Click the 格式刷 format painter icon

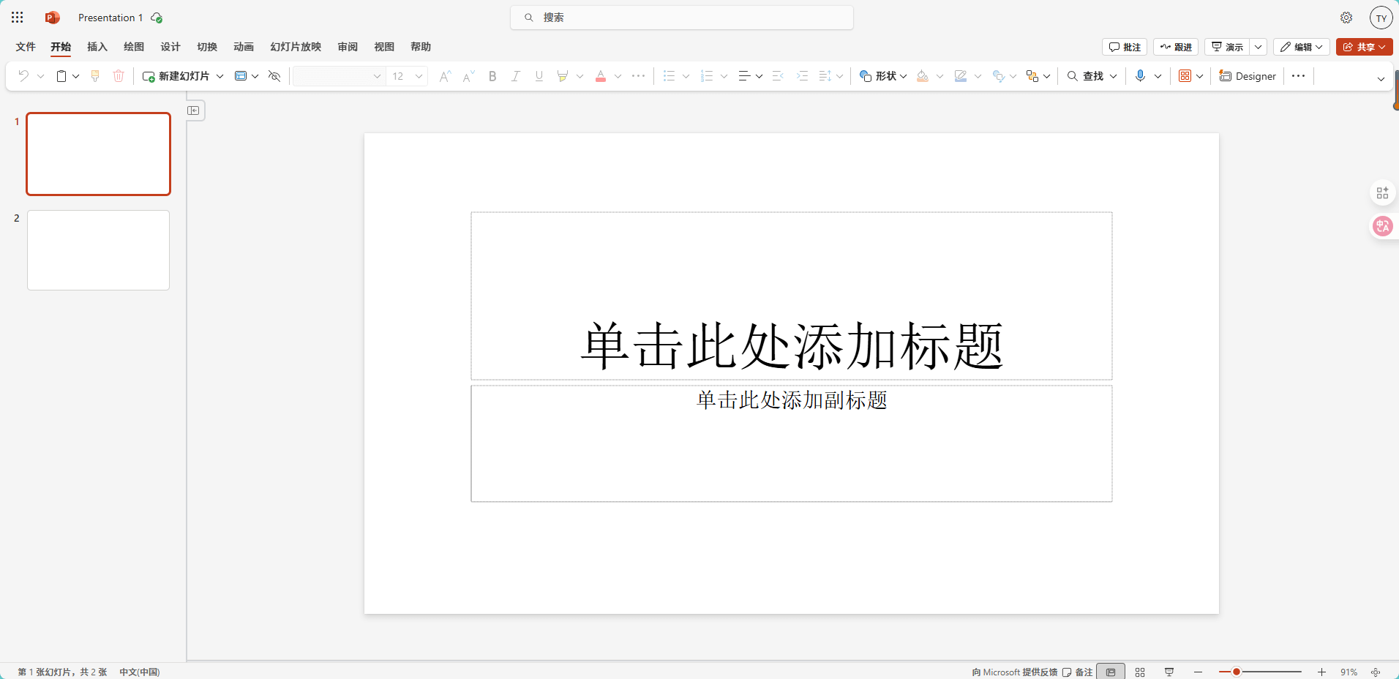pos(94,75)
